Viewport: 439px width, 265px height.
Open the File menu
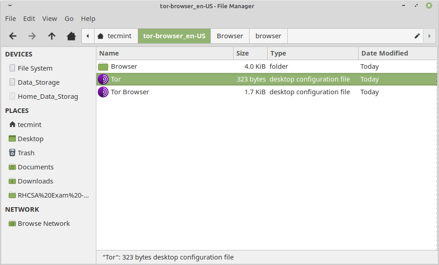click(x=10, y=19)
